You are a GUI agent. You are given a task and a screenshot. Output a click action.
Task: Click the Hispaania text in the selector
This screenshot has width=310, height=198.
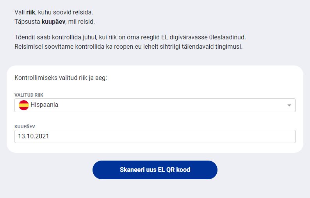(x=44, y=104)
